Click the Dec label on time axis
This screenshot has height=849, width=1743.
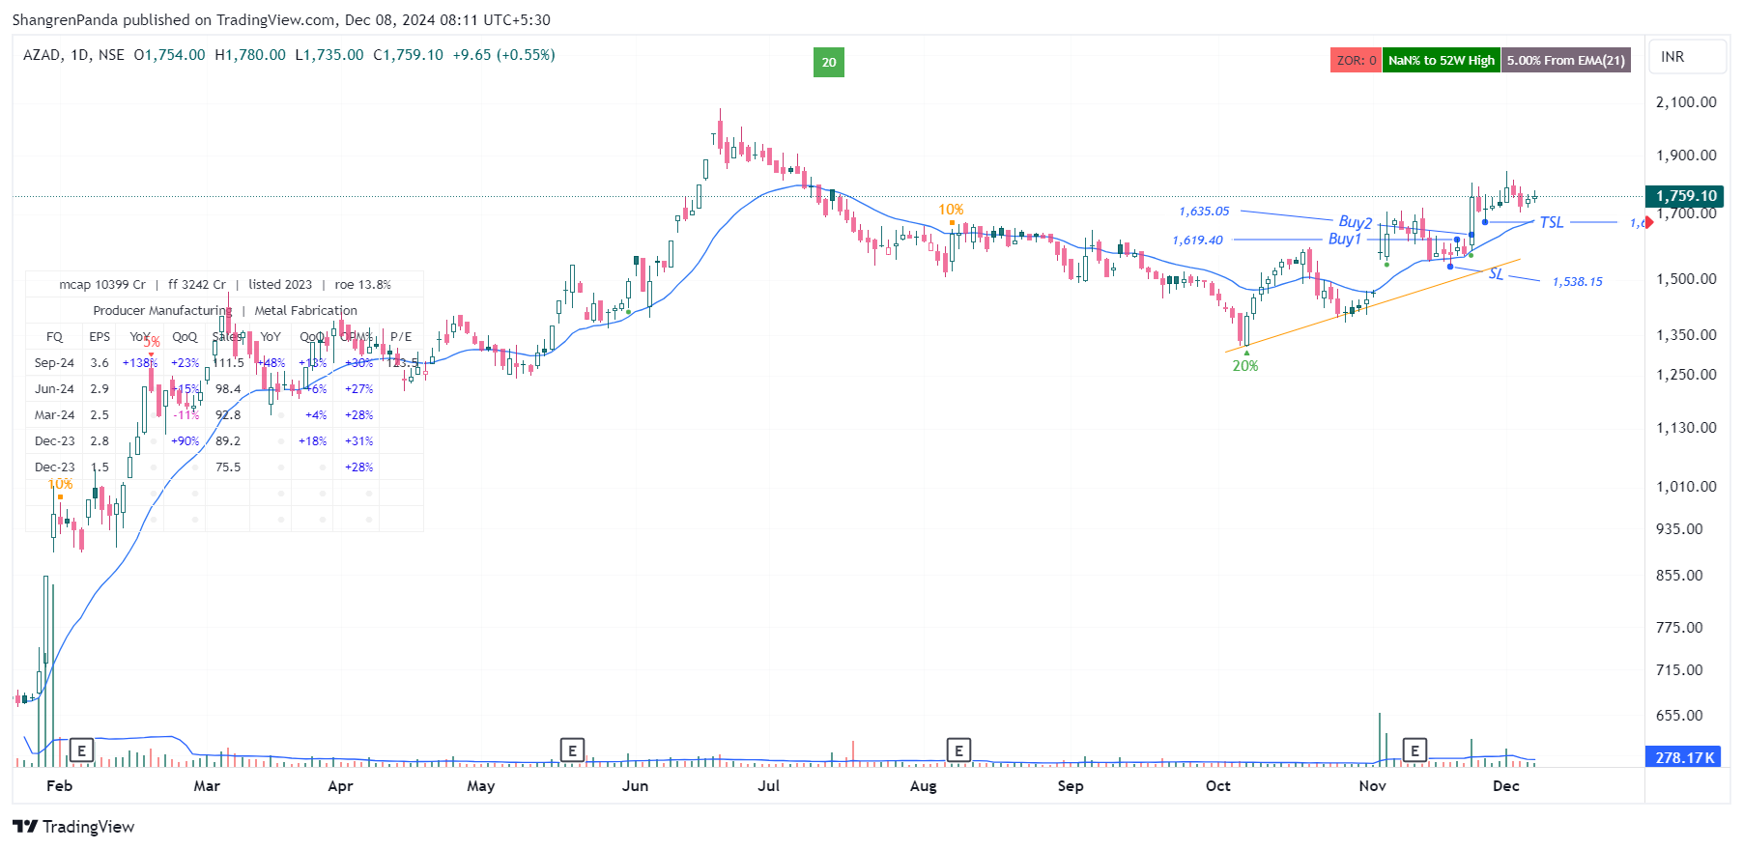tap(1506, 786)
